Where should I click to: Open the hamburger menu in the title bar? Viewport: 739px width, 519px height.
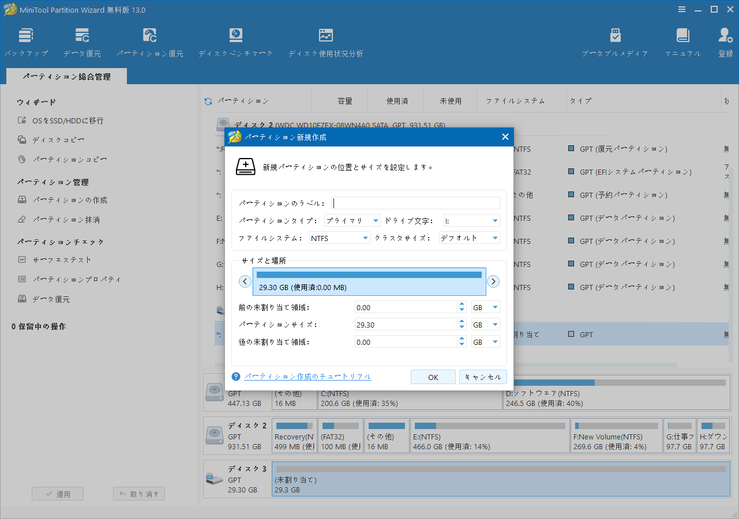tap(682, 9)
